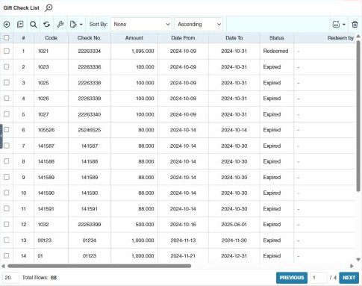Click the zoom icon beside Gift Check List
The width and height of the screenshot is (362, 286).
click(x=49, y=7)
